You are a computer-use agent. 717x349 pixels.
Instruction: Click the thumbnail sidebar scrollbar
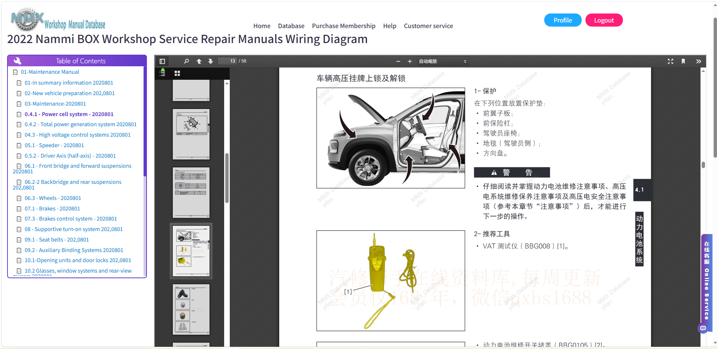[227, 178]
